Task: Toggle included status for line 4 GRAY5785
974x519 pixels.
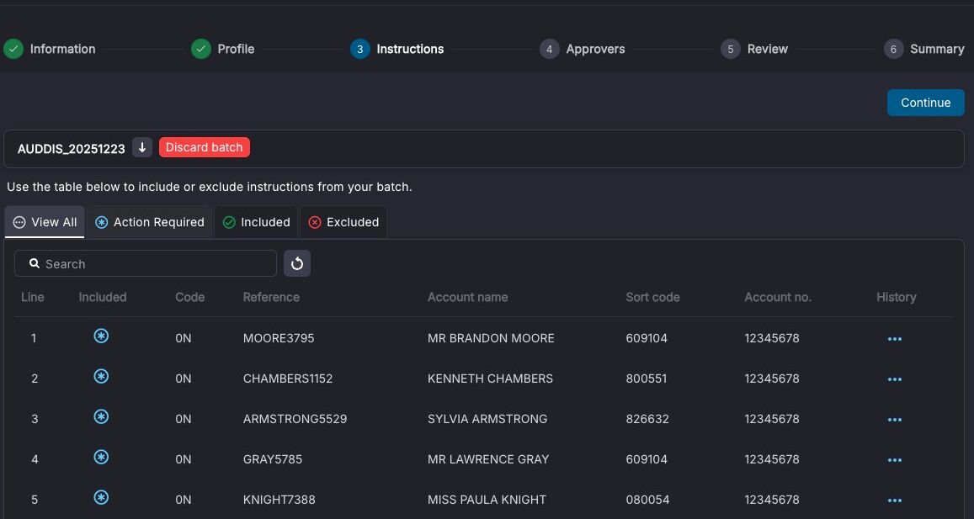Action: 101,457
